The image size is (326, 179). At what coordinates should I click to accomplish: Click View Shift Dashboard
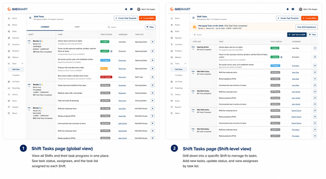tap(306, 27)
